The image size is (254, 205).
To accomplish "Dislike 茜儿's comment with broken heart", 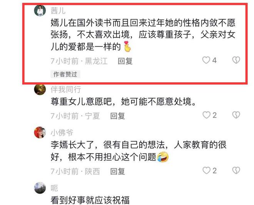I will pyautogui.click(x=236, y=60).
